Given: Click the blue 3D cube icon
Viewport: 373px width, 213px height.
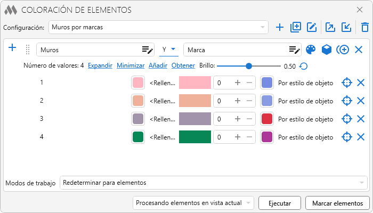Looking at the screenshot, I should pos(326,50).
